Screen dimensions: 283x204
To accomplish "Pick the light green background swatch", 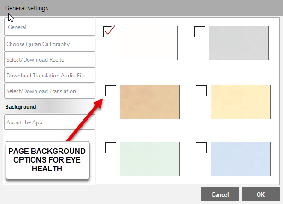I will pos(150,159).
